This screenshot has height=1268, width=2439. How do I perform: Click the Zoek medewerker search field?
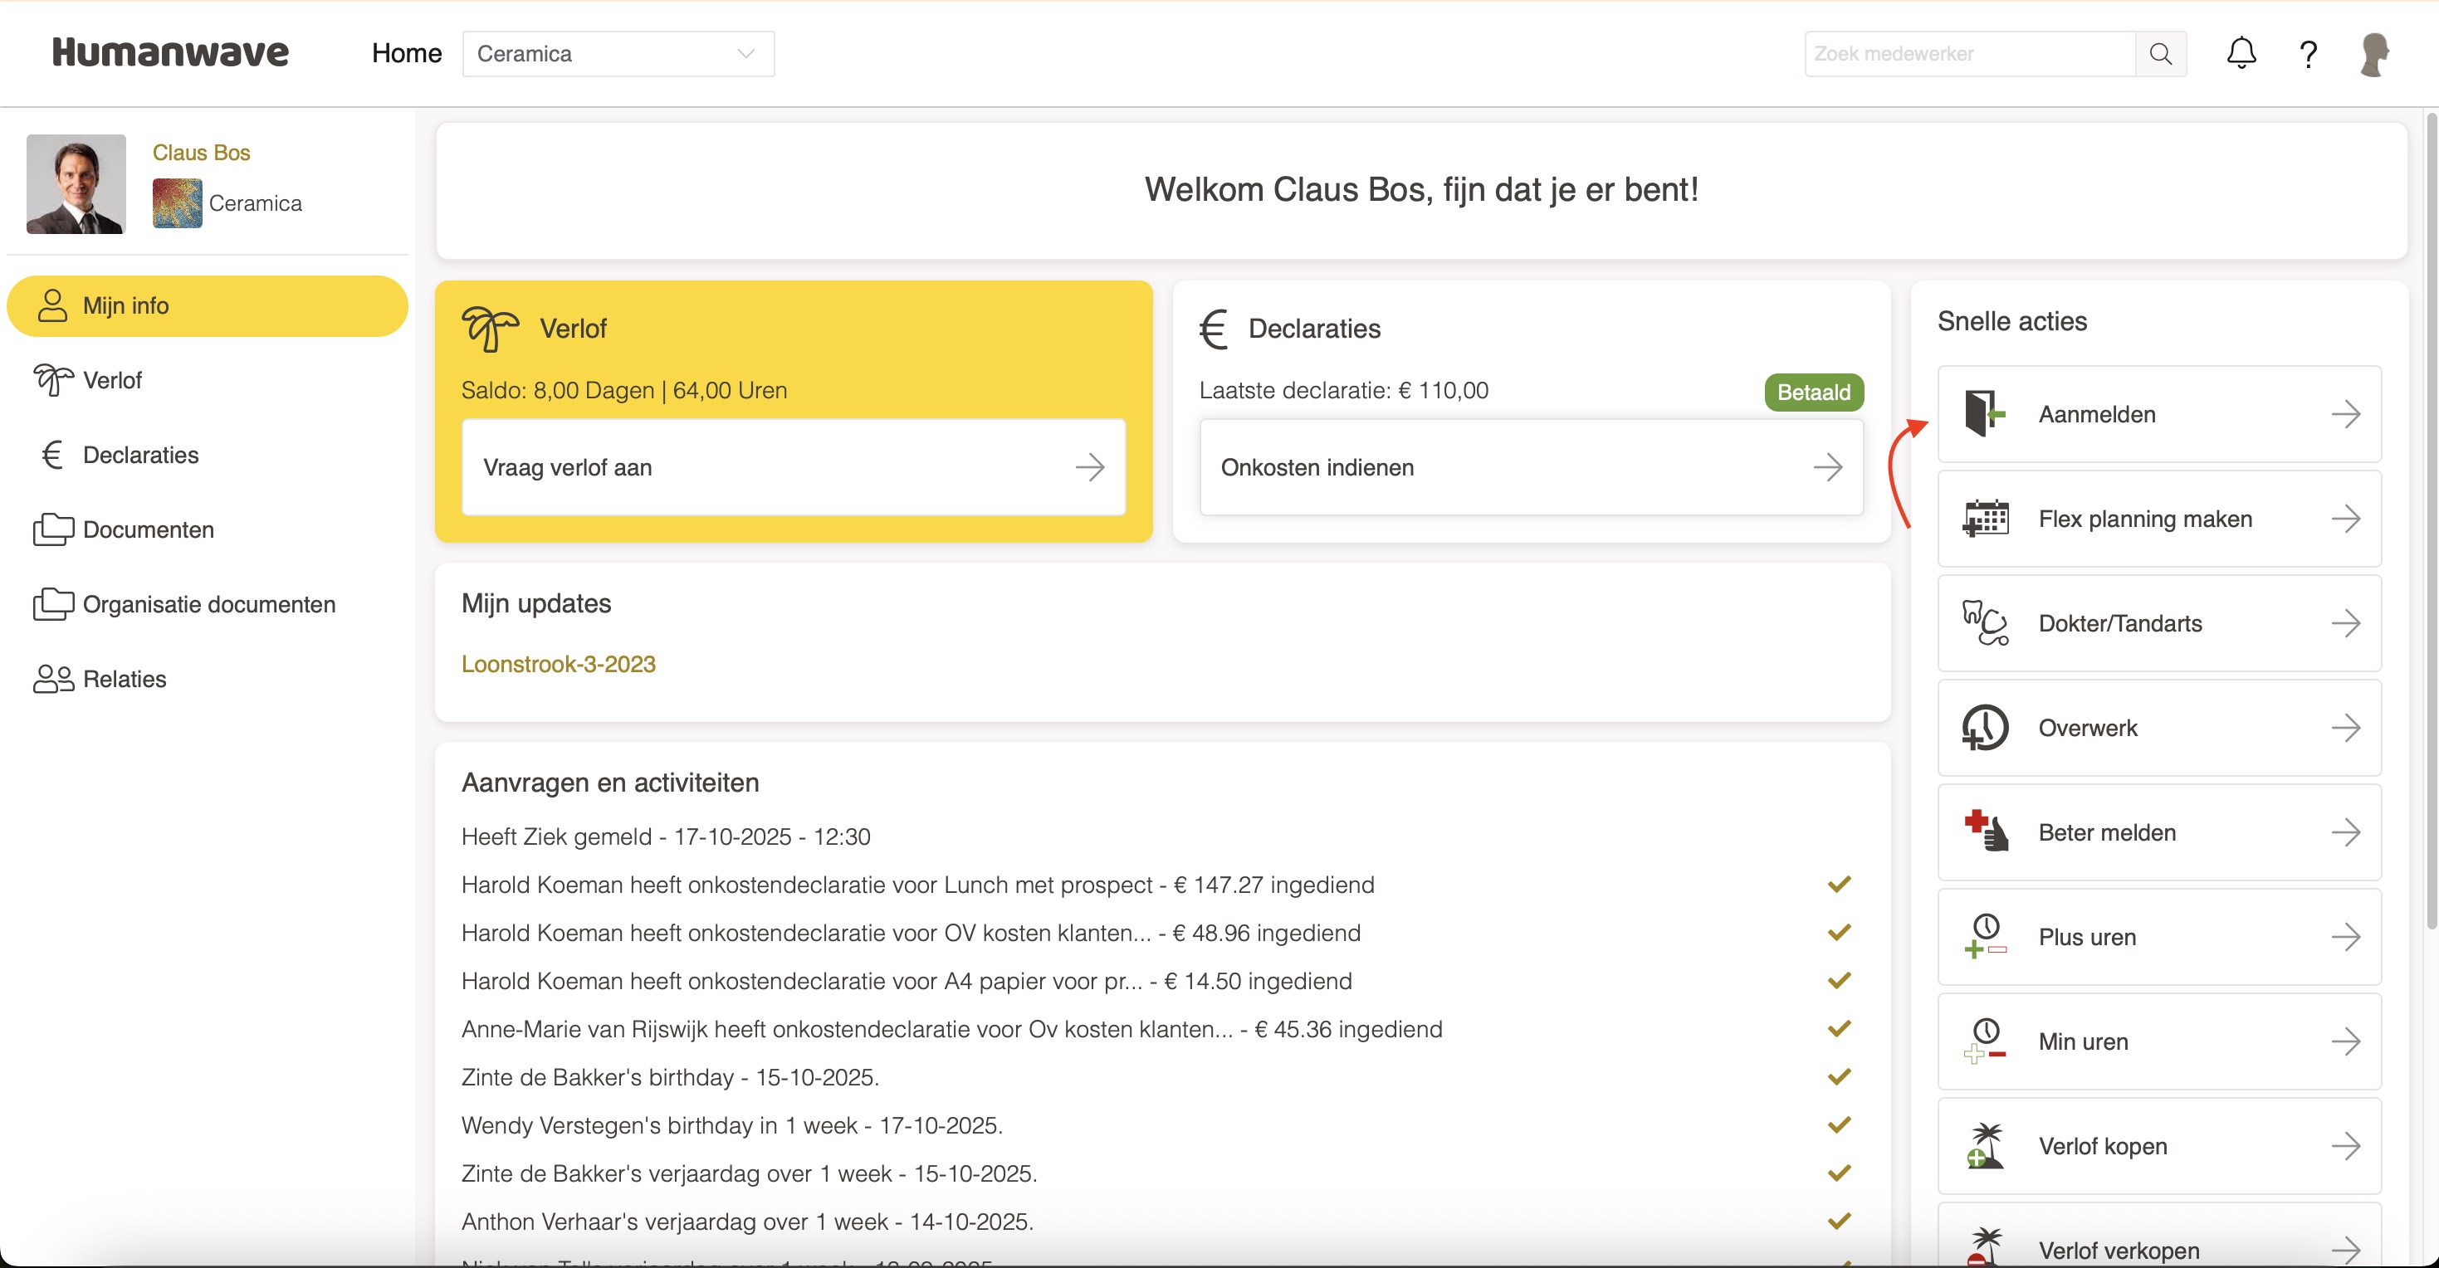click(x=1969, y=54)
